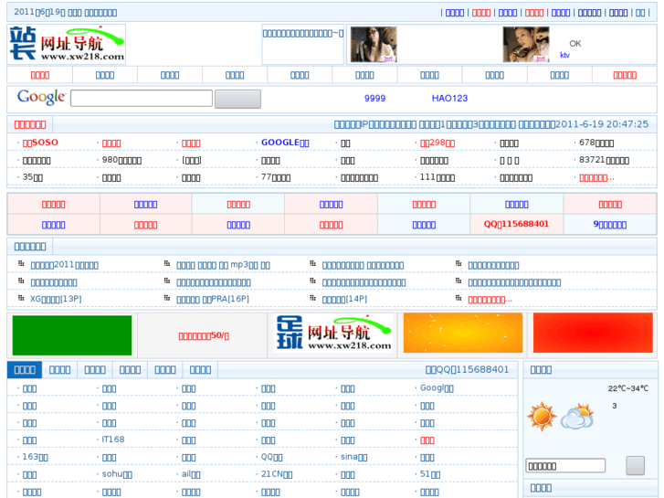Select the highlighted blue first category tab
Image resolution: width=664 pixels, height=498 pixels.
(x=25, y=370)
